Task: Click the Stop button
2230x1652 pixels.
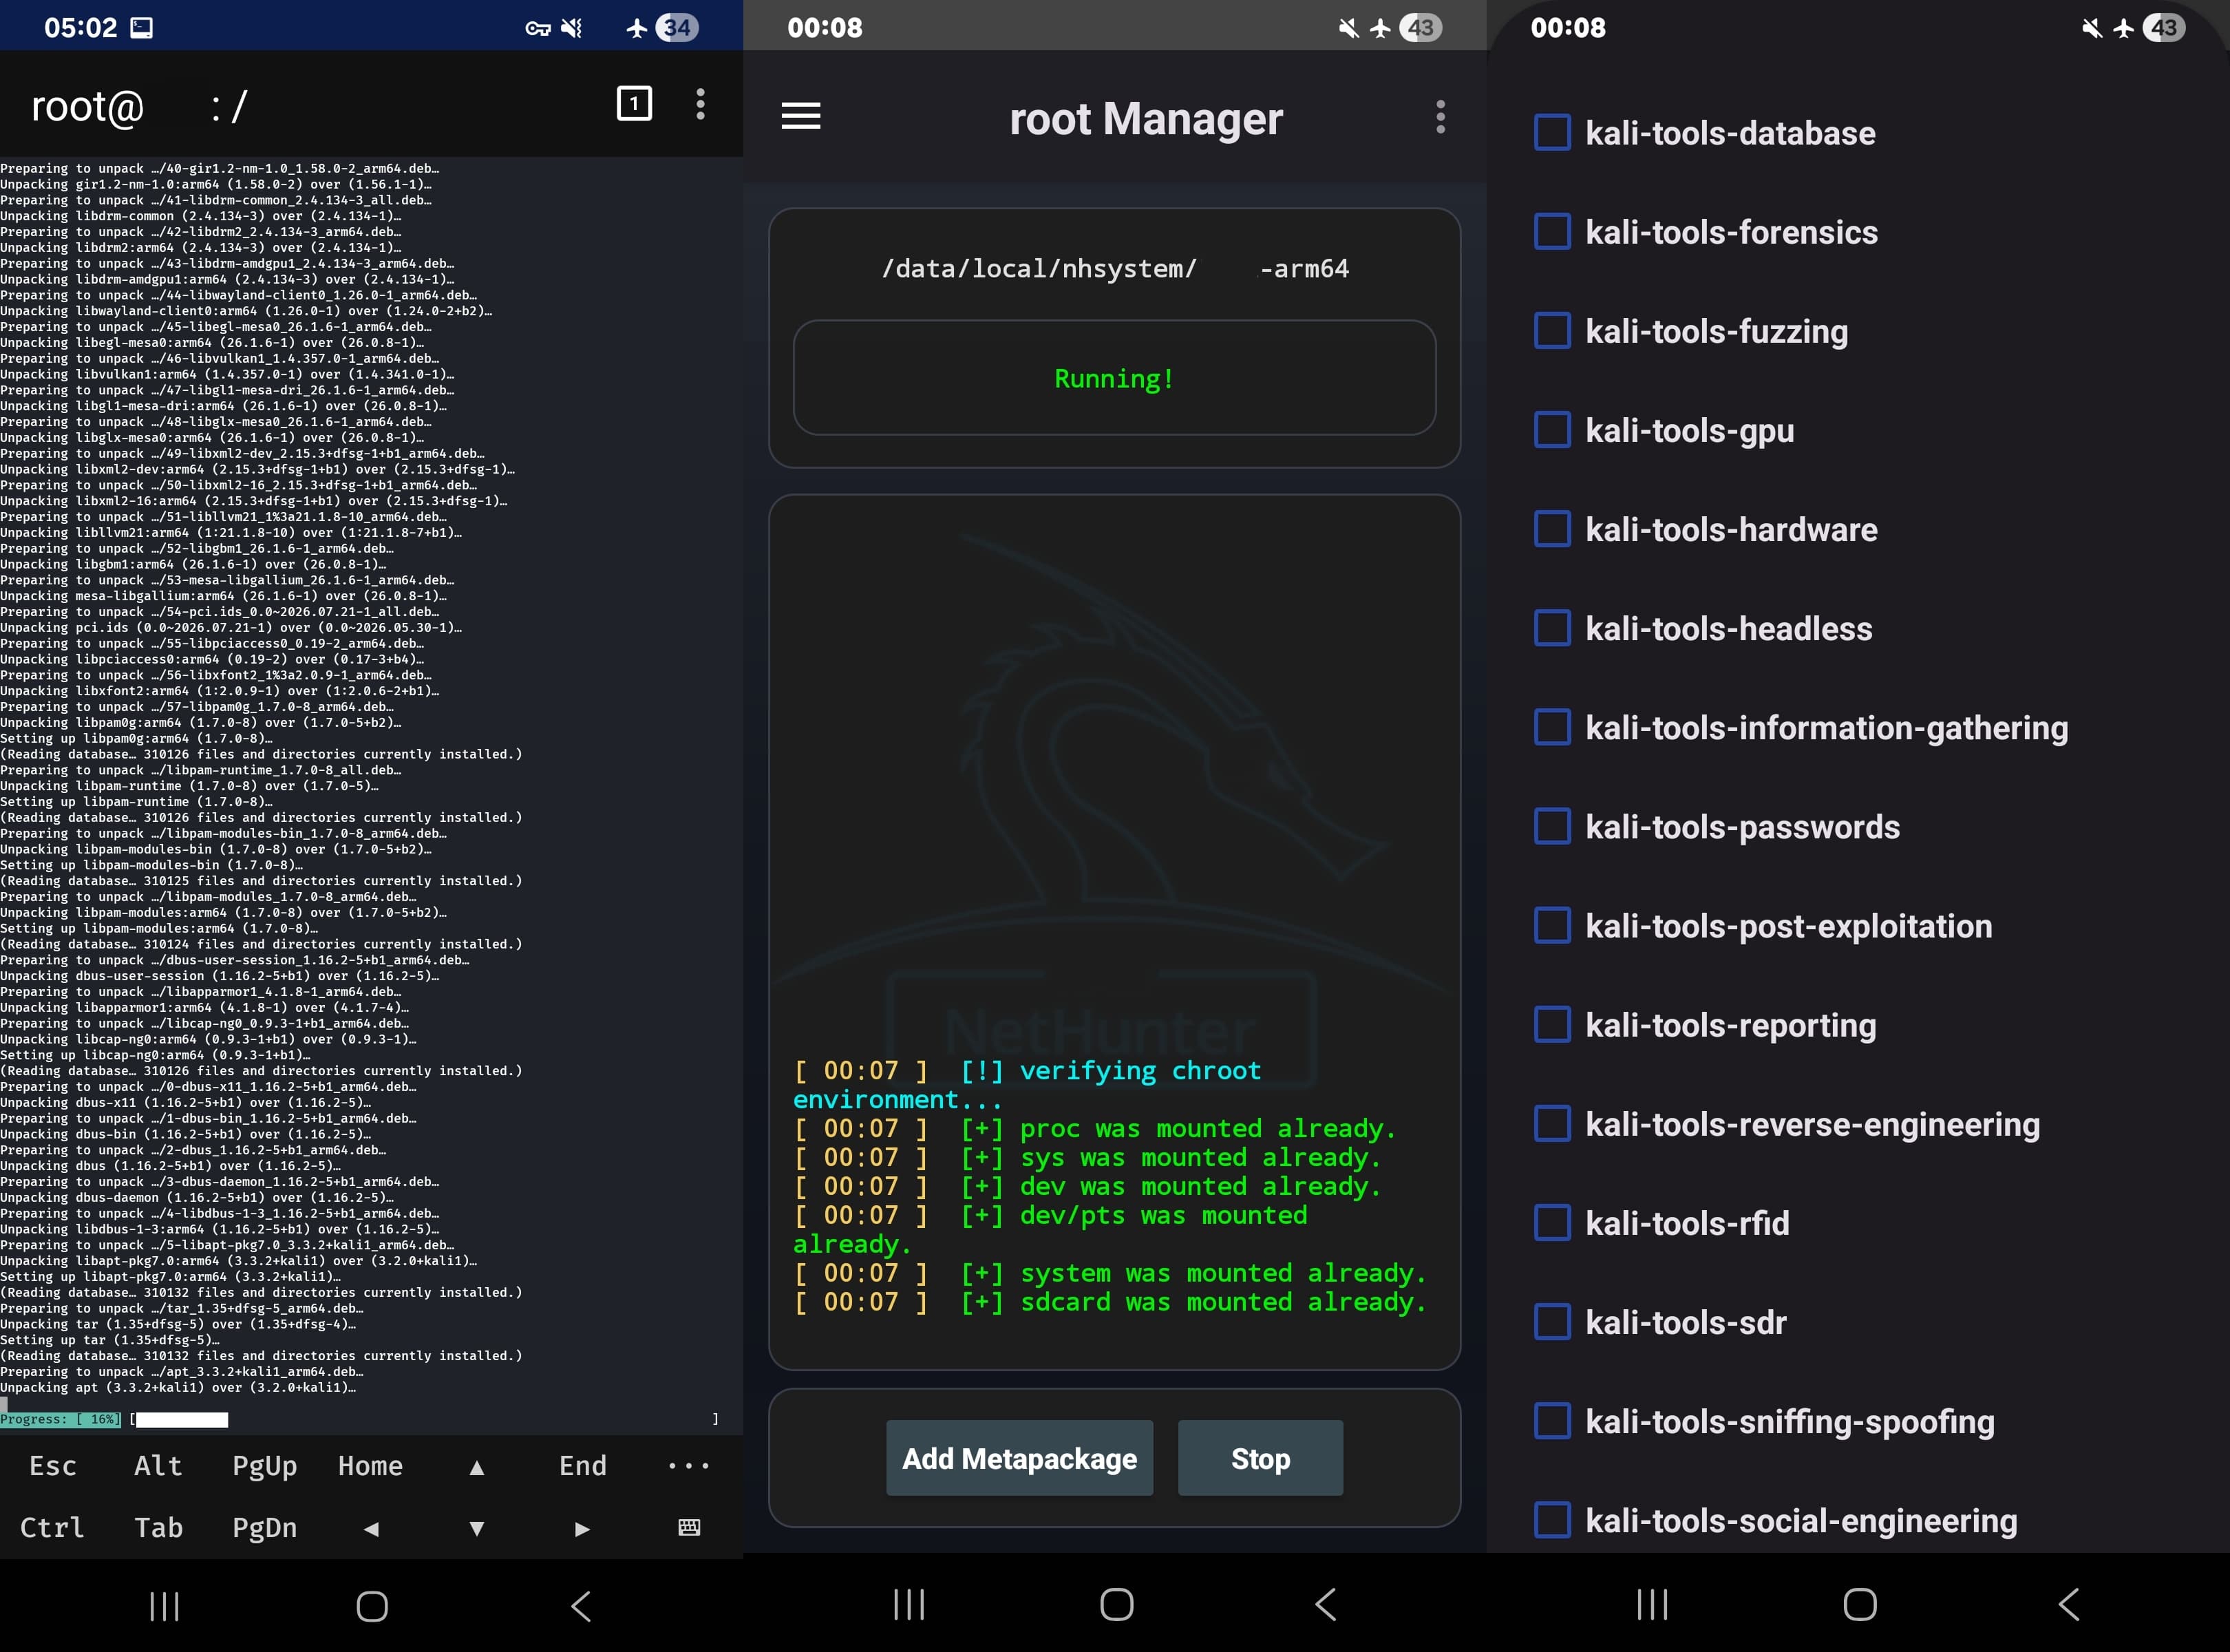Action: point(1260,1458)
